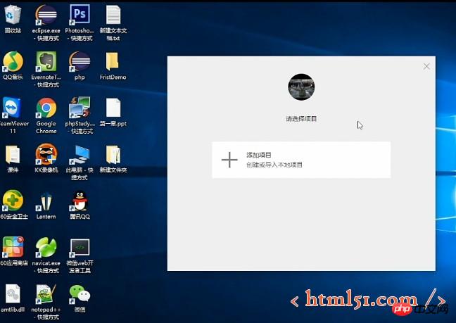
Task: Select the phpStudy shortcut icon
Action: [79, 108]
